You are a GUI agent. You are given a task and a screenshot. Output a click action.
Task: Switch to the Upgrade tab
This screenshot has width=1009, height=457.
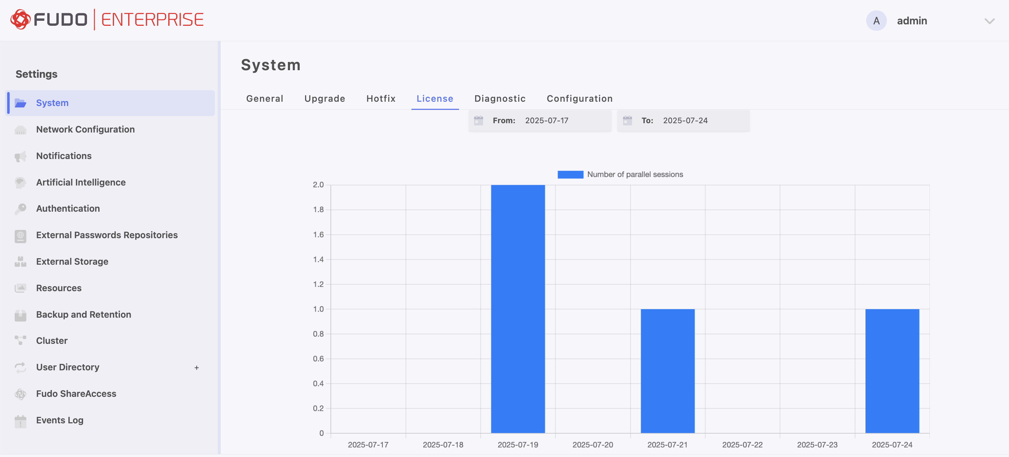324,99
